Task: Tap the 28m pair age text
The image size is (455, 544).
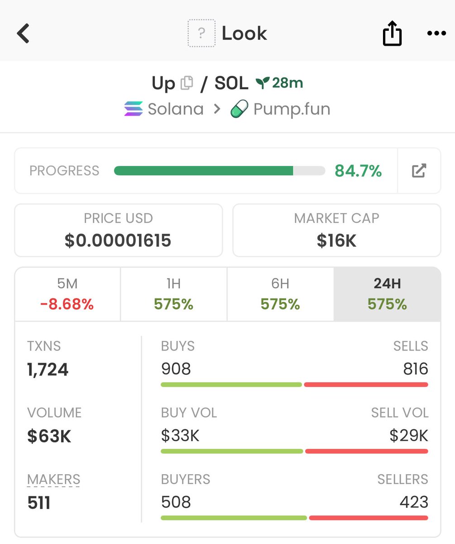Action: point(287,83)
